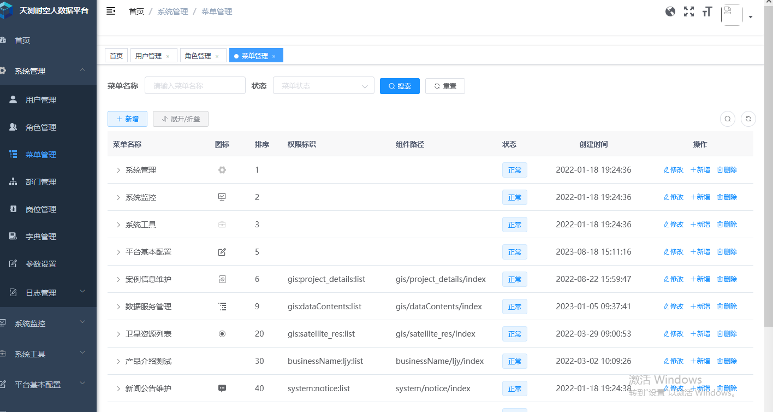The image size is (773, 412).
Task: Click the blue 搜索 button
Action: (x=400, y=86)
